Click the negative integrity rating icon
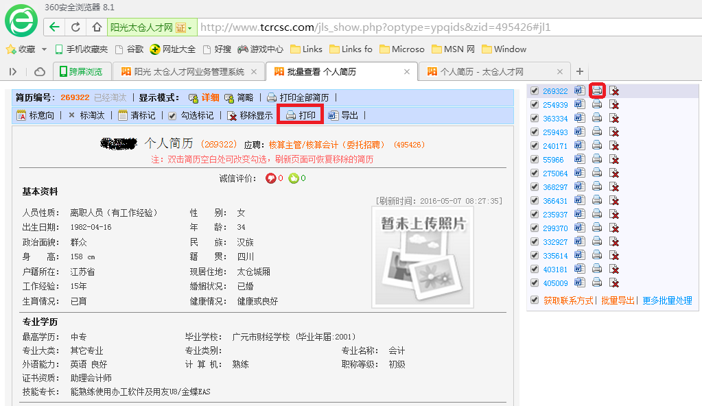702x406 pixels. 270,178
